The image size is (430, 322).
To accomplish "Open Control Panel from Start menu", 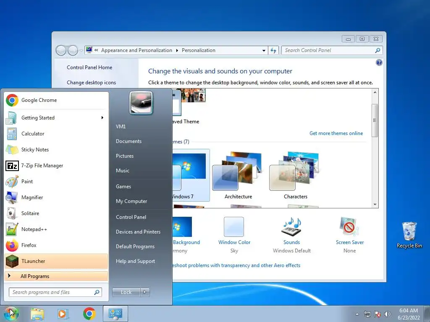I will click(x=131, y=217).
